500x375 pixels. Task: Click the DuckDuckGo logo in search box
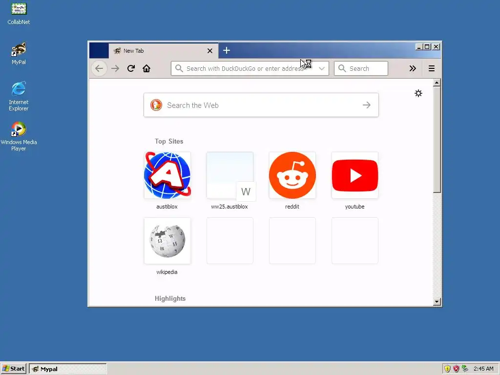[x=156, y=105]
